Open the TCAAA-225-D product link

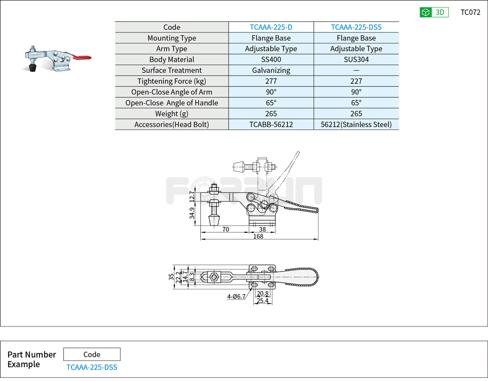[271, 27]
